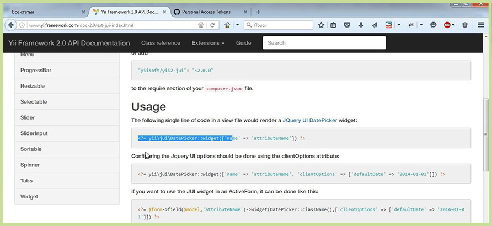Click the insect-shaped extension icon
The image size is (492, 226).
click(x=411, y=25)
